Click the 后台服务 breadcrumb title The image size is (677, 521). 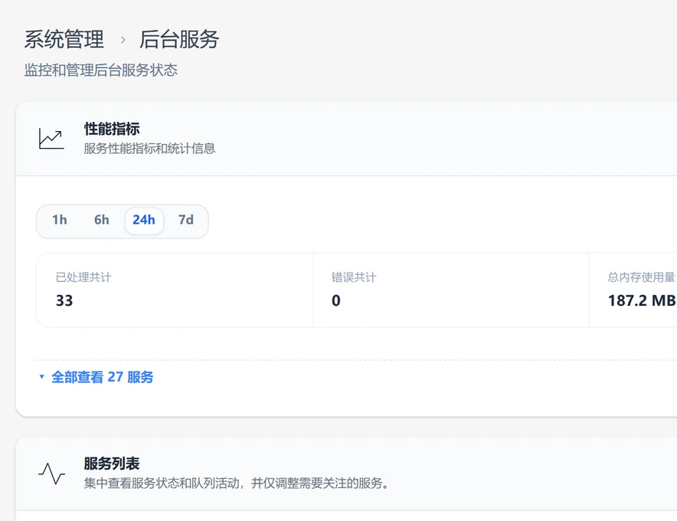pos(179,39)
